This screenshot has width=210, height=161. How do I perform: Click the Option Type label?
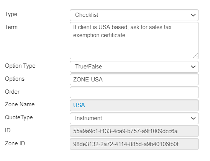(x=20, y=66)
